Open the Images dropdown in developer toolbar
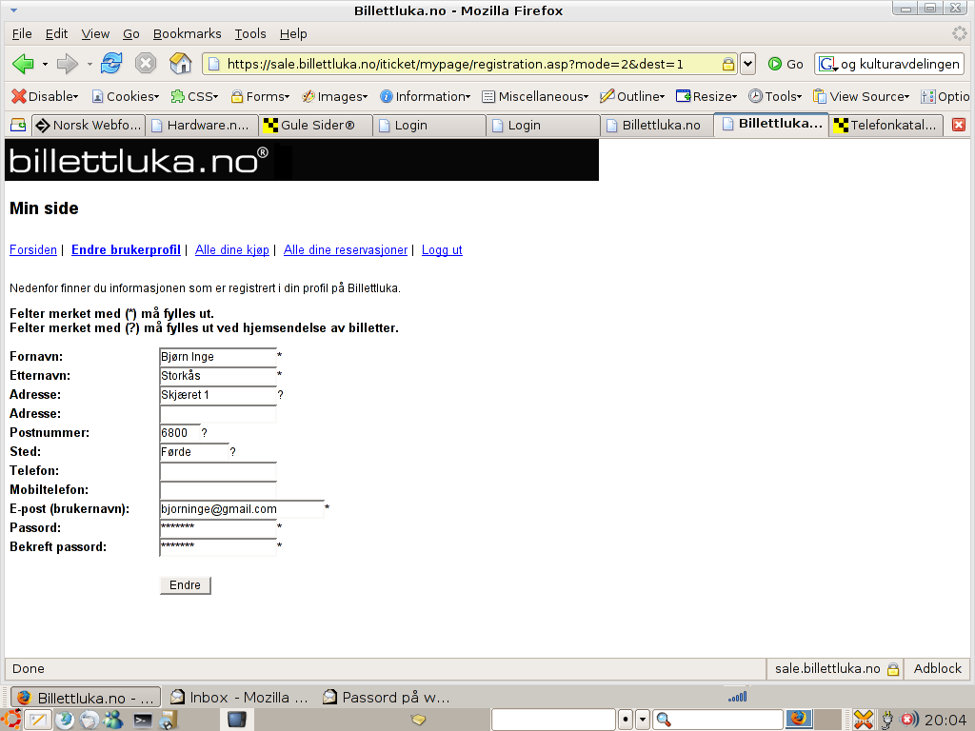The height and width of the screenshot is (731, 975). tap(334, 96)
